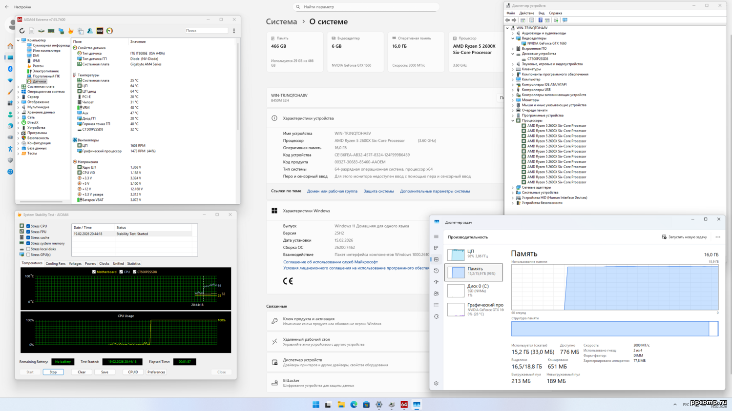
Task: Click the flame stability test icon in AIDA64 toolbar
Action: coord(71,31)
